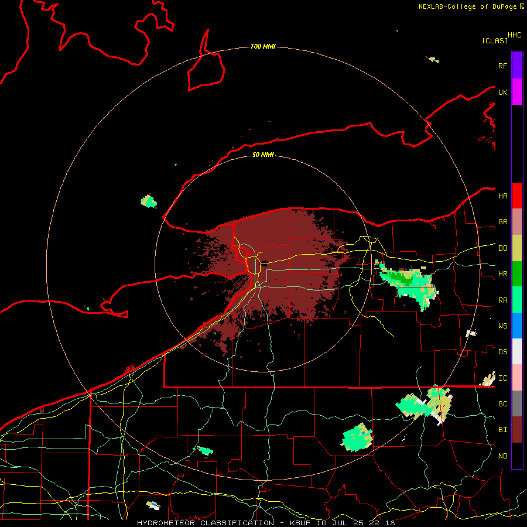Click the IC legend label
The width and height of the screenshot is (527, 527).
click(502, 378)
